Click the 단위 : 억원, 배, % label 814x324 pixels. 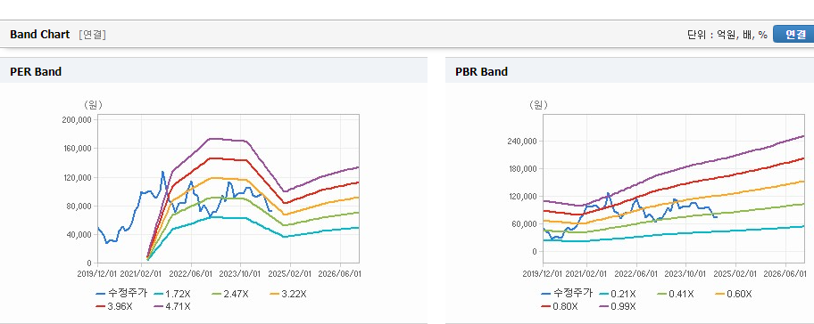tap(727, 35)
